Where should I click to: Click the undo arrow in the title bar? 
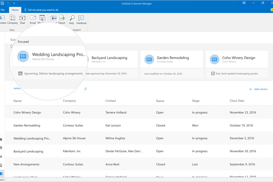(x=8, y=3)
